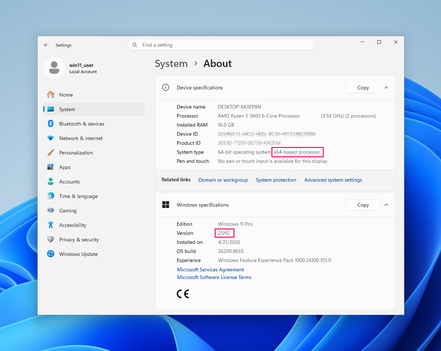Click the Windows logo icon in specifications

click(x=166, y=205)
